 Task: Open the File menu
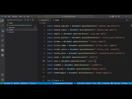5,16
